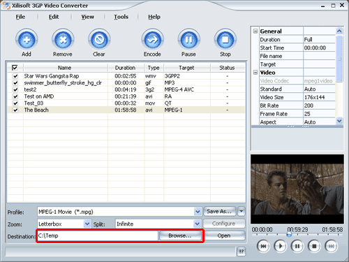The image size is (349, 262).
Task: Click duration cell '01:58:58' in file list
Action: [x=126, y=110]
